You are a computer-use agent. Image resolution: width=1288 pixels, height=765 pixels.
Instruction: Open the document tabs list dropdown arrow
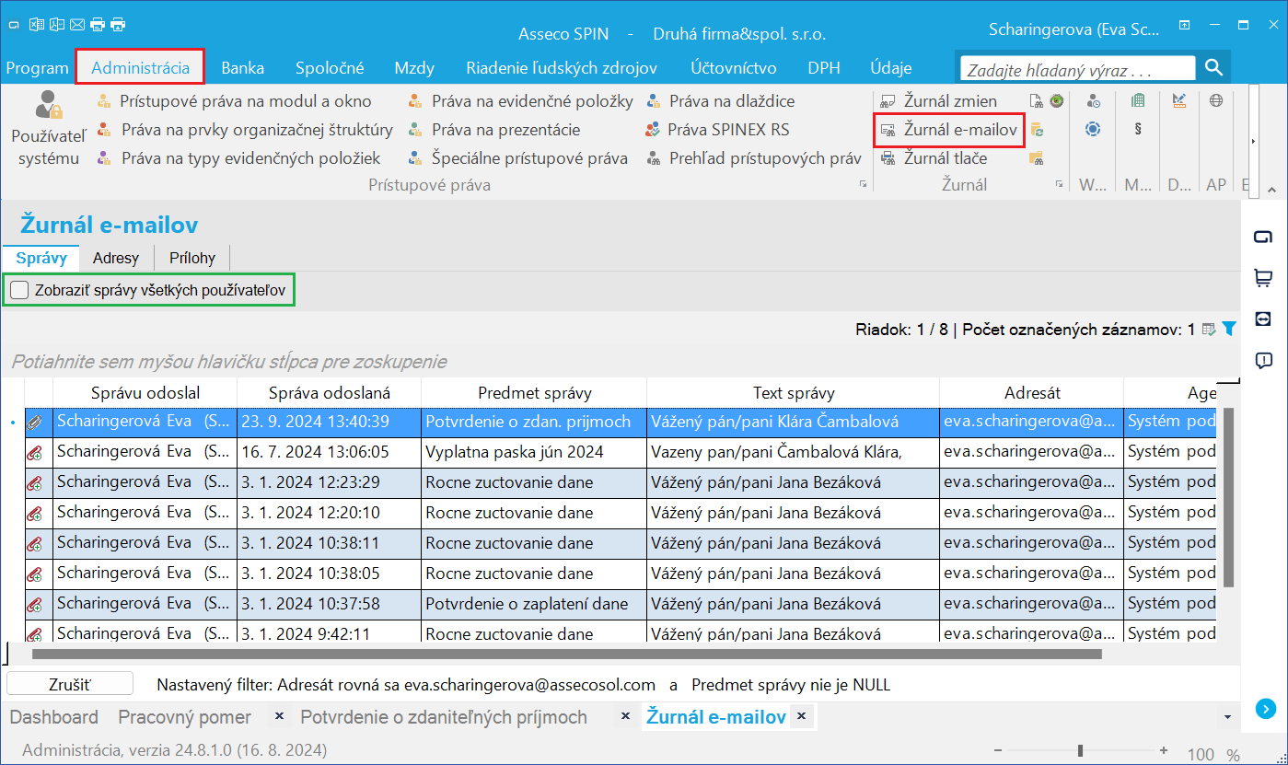pos(1227,717)
